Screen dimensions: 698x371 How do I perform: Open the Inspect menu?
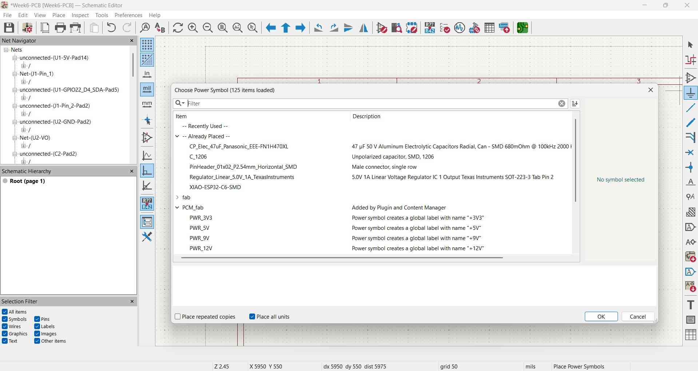[80, 15]
